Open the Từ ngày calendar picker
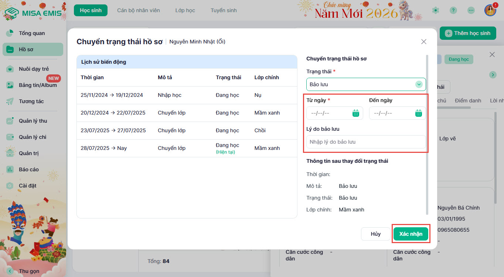Image resolution: width=504 pixels, height=277 pixels. [x=355, y=113]
